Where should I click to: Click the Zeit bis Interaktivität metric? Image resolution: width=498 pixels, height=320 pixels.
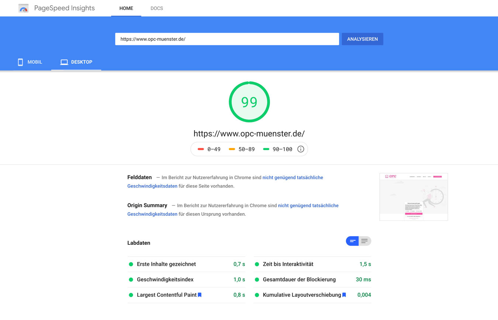tap(312, 264)
